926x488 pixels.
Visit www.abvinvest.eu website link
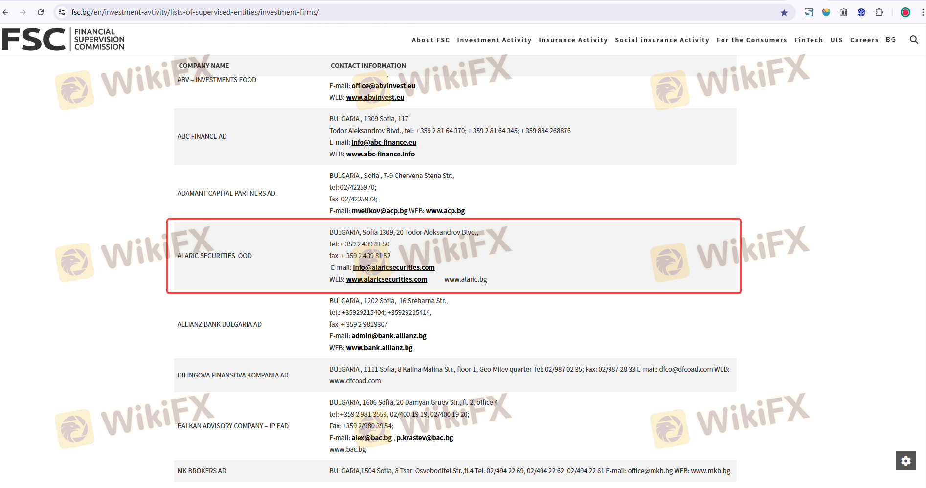(x=375, y=97)
